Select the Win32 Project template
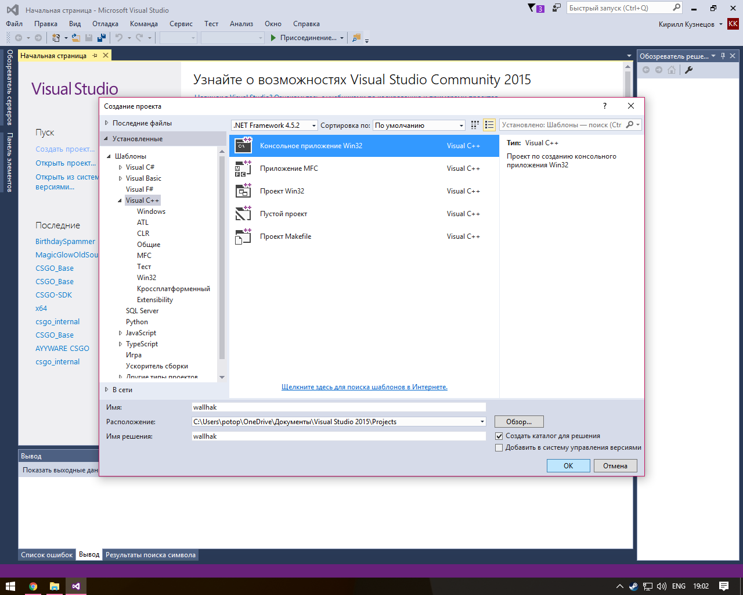The width and height of the screenshot is (743, 595). tap(364, 191)
